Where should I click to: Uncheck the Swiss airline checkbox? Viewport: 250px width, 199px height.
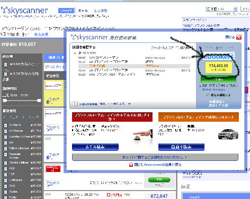coord(5,192)
